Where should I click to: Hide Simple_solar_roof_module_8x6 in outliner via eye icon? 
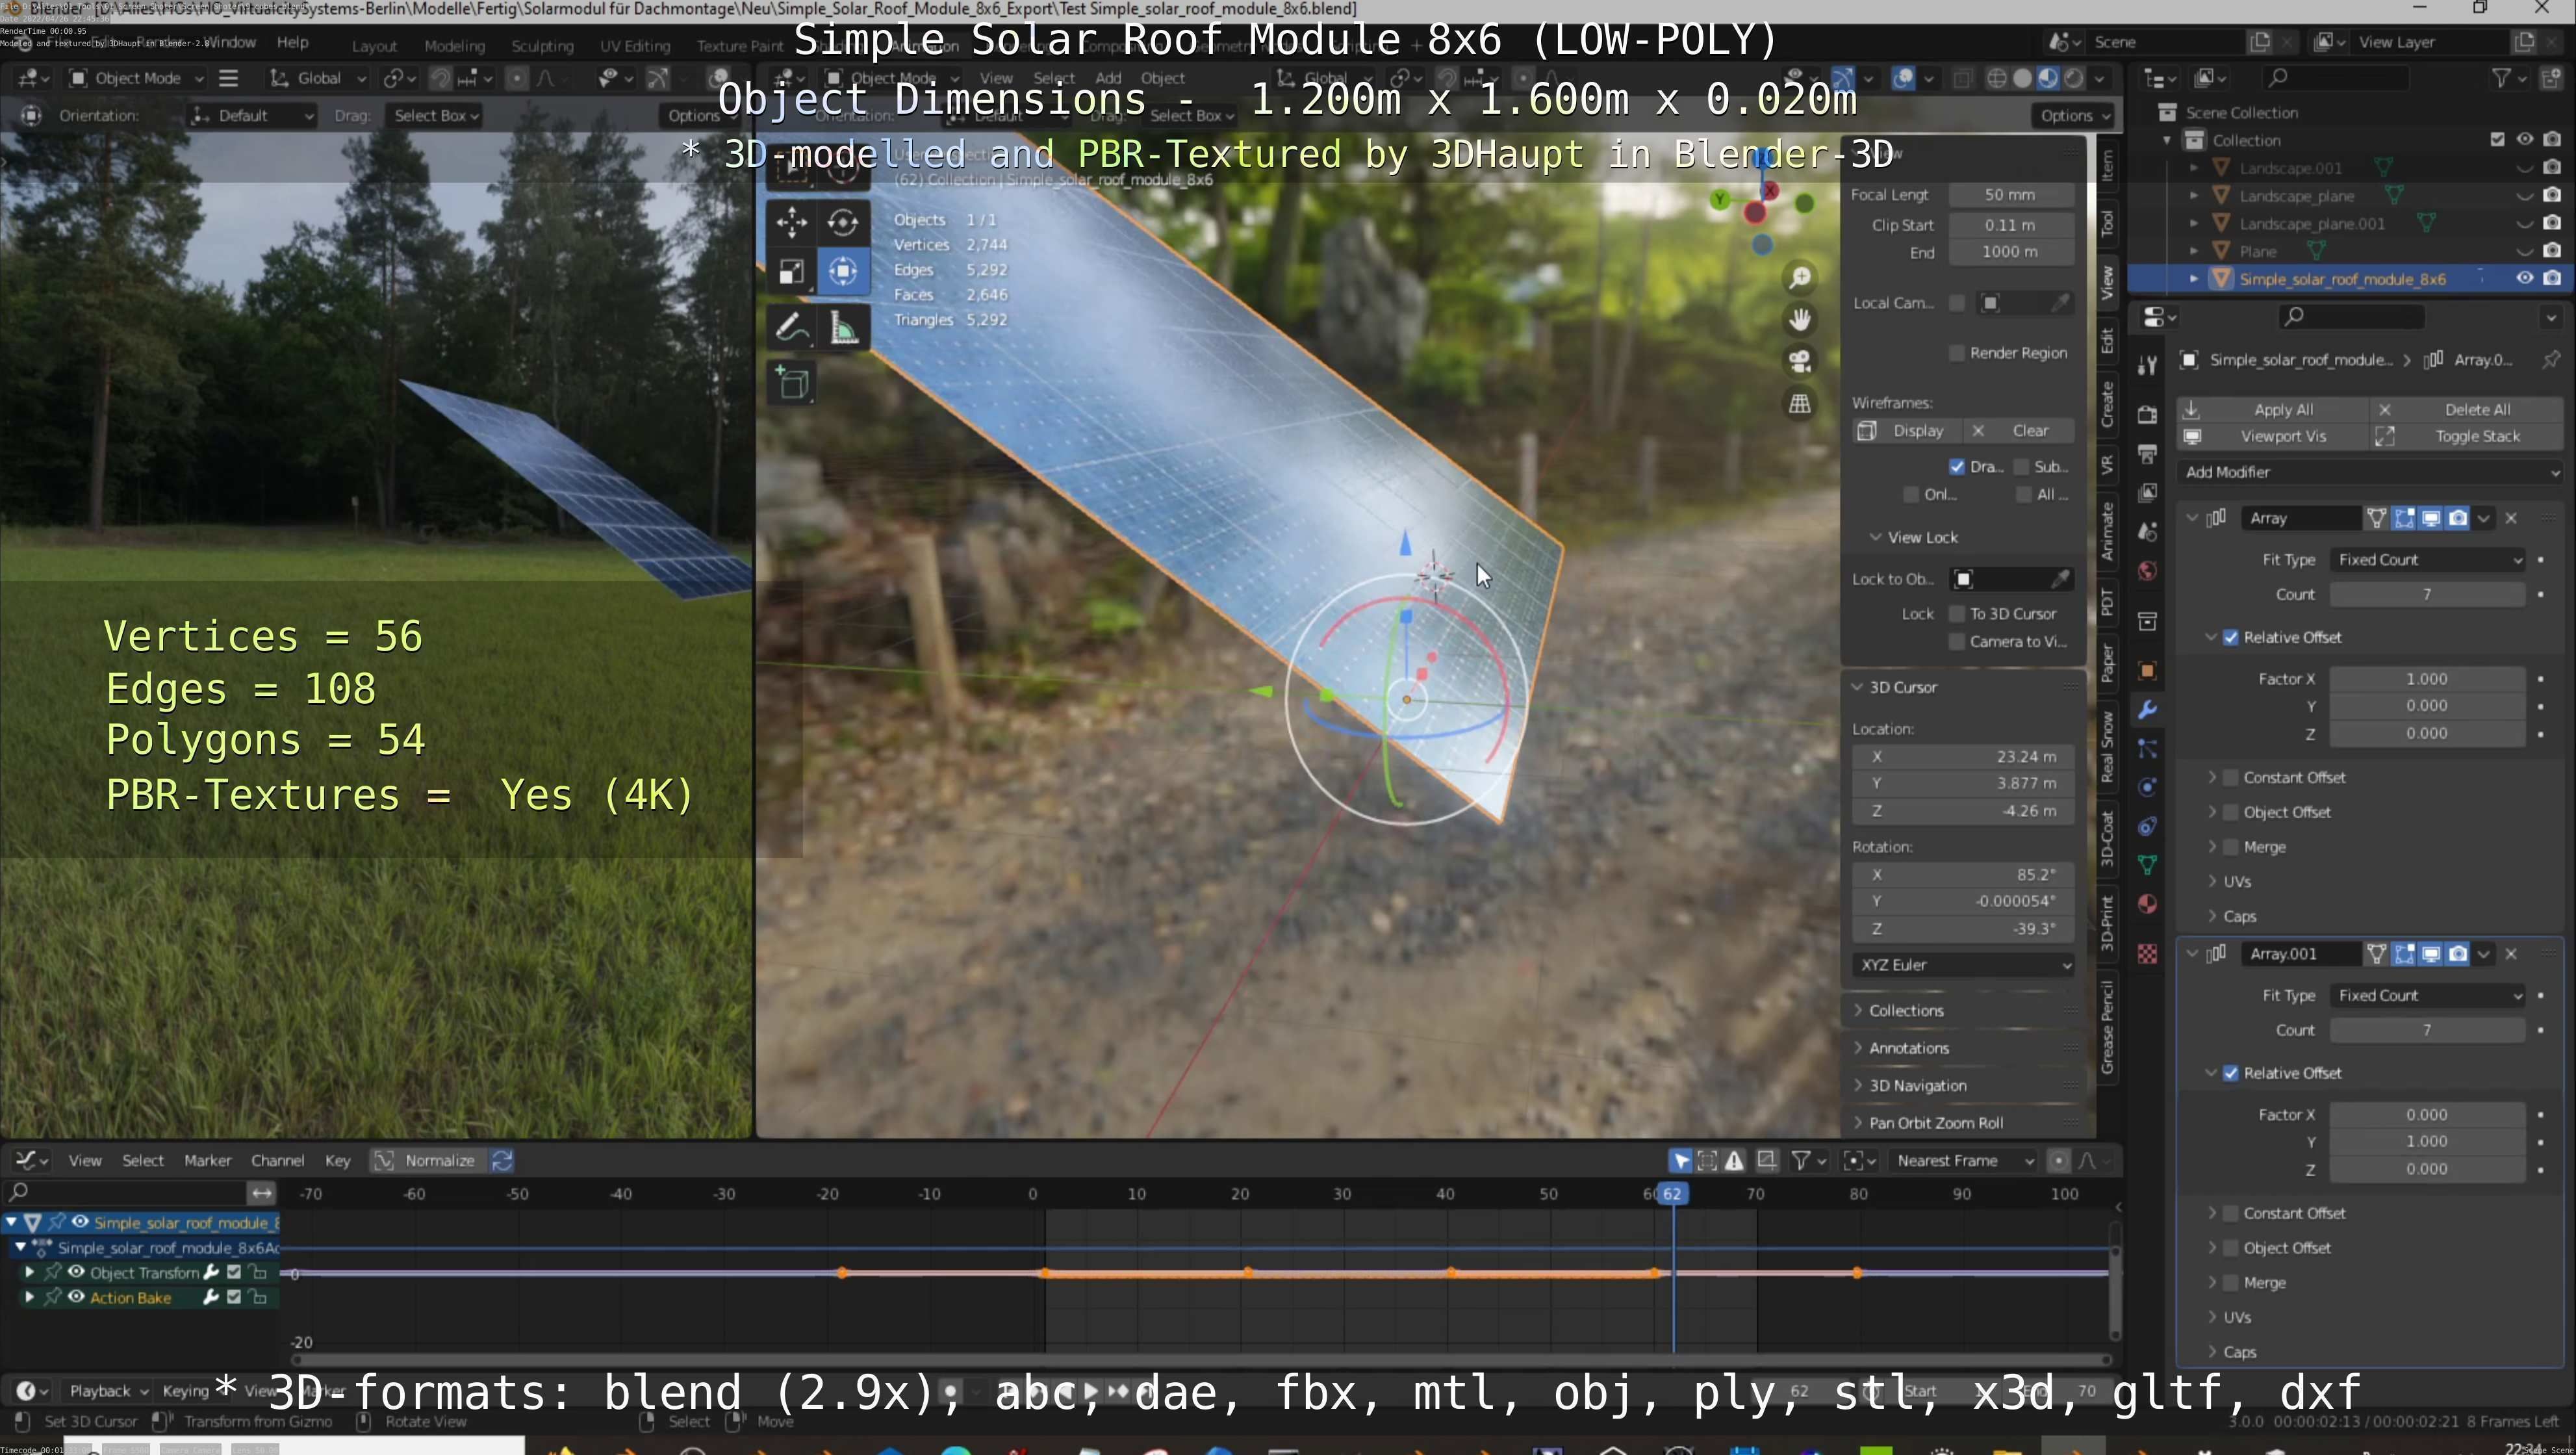(x=2524, y=279)
